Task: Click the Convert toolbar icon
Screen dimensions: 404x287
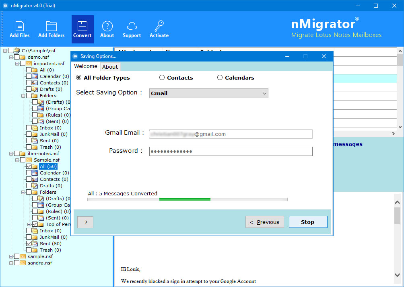Action: [x=82, y=26]
